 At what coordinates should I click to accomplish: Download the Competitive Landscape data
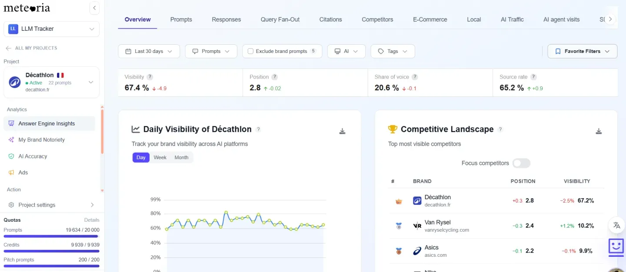click(x=599, y=131)
